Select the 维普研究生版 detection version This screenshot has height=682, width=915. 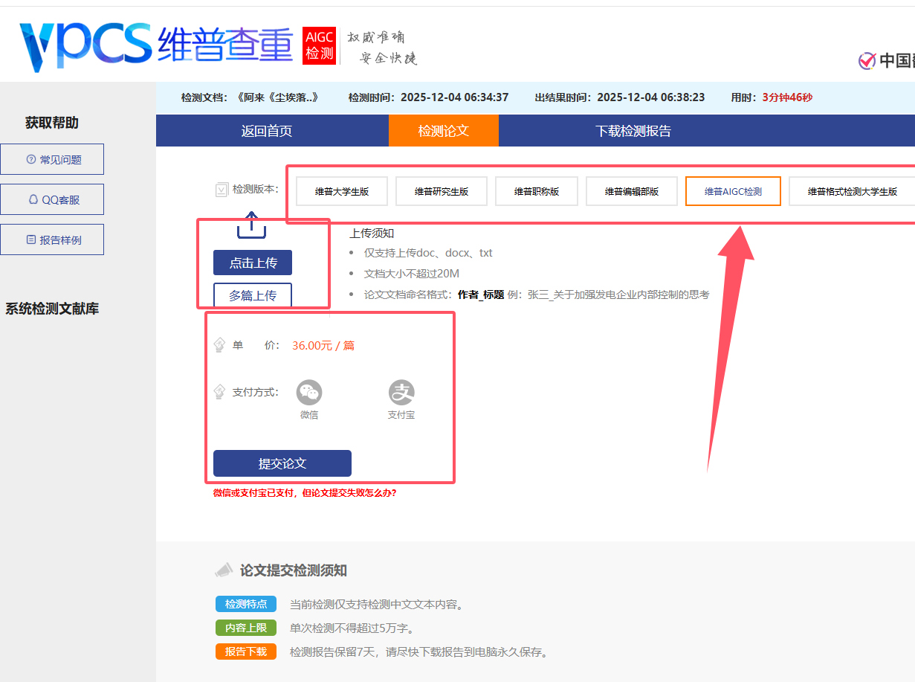pyautogui.click(x=442, y=190)
